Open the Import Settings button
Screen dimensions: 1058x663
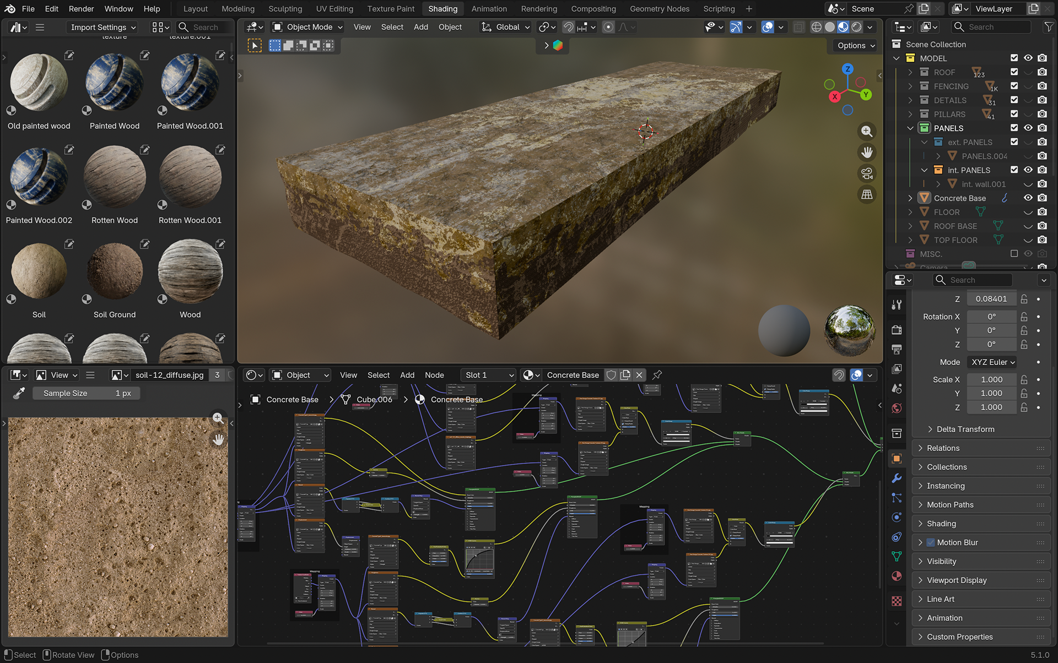click(103, 27)
